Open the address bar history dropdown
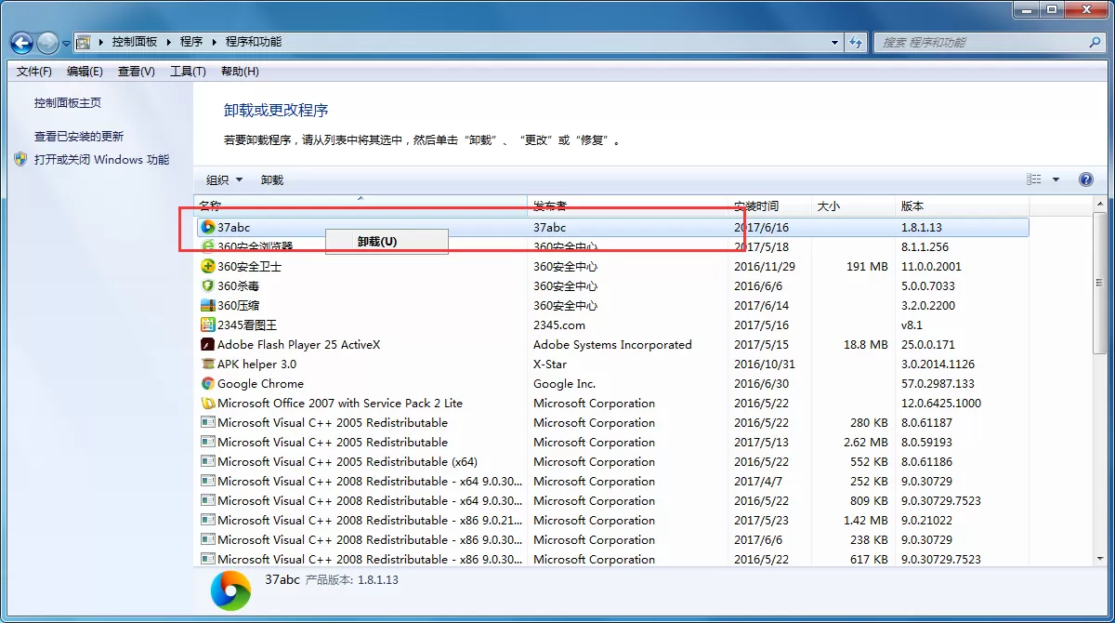The height and width of the screenshot is (623, 1115). pos(834,42)
